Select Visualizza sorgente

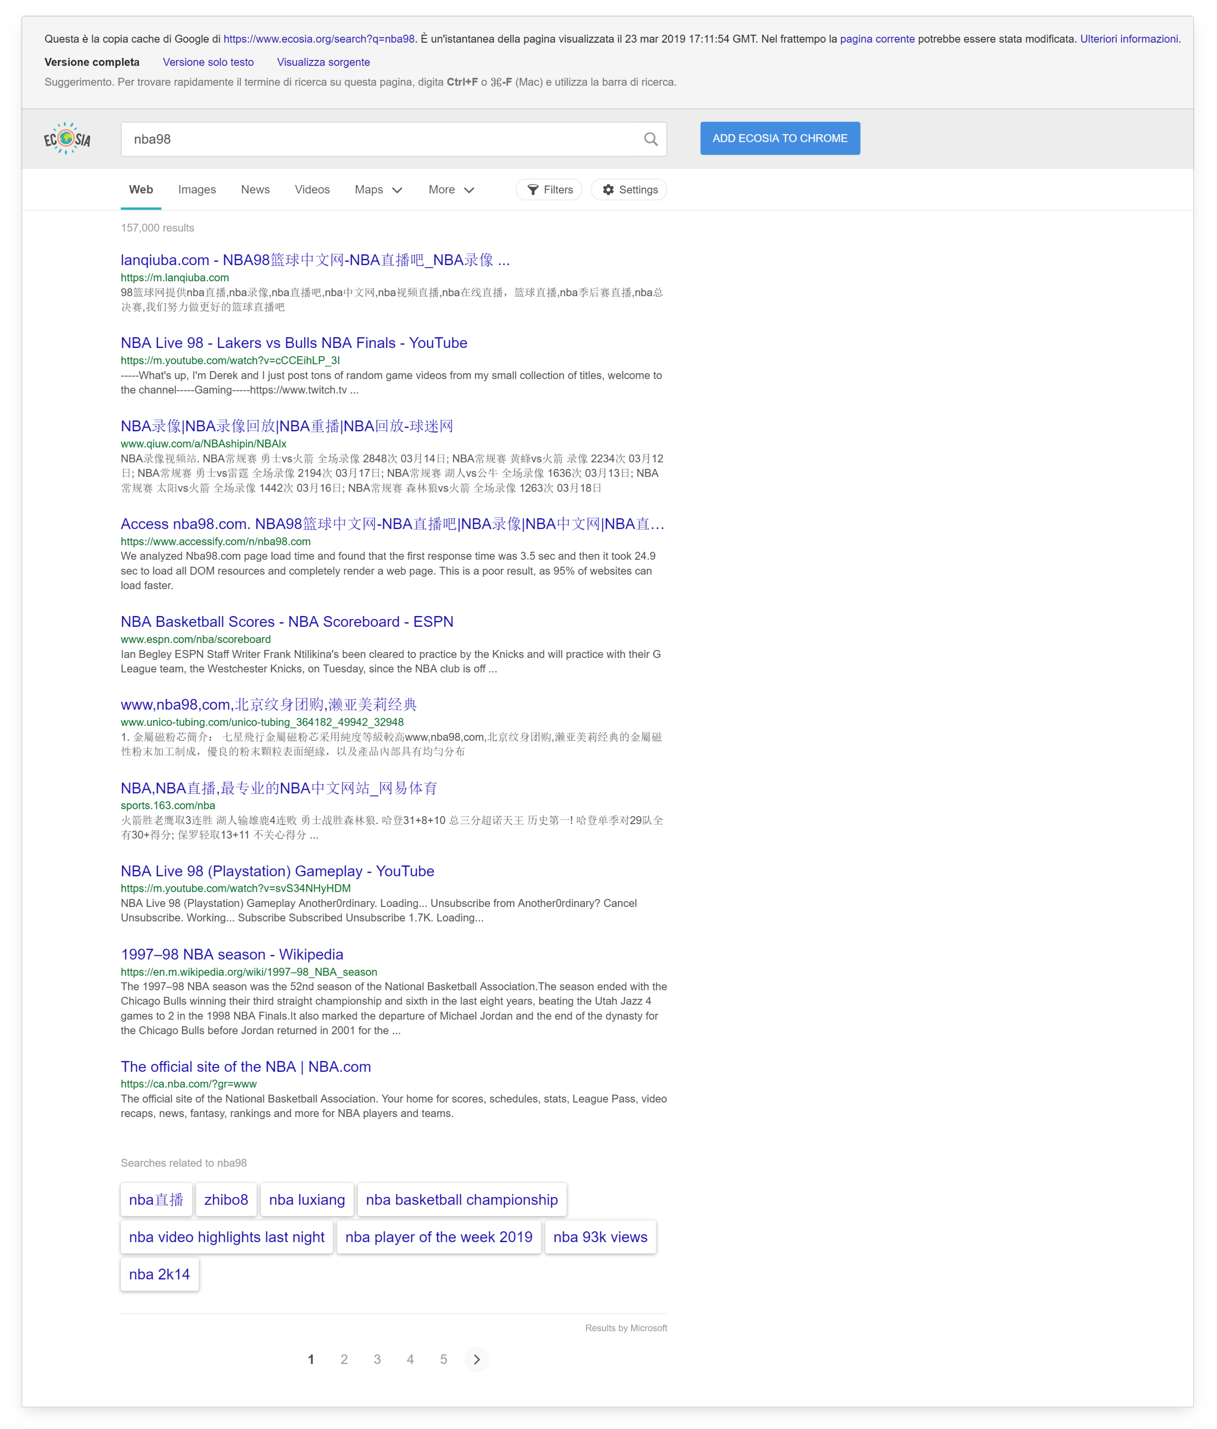coord(323,62)
